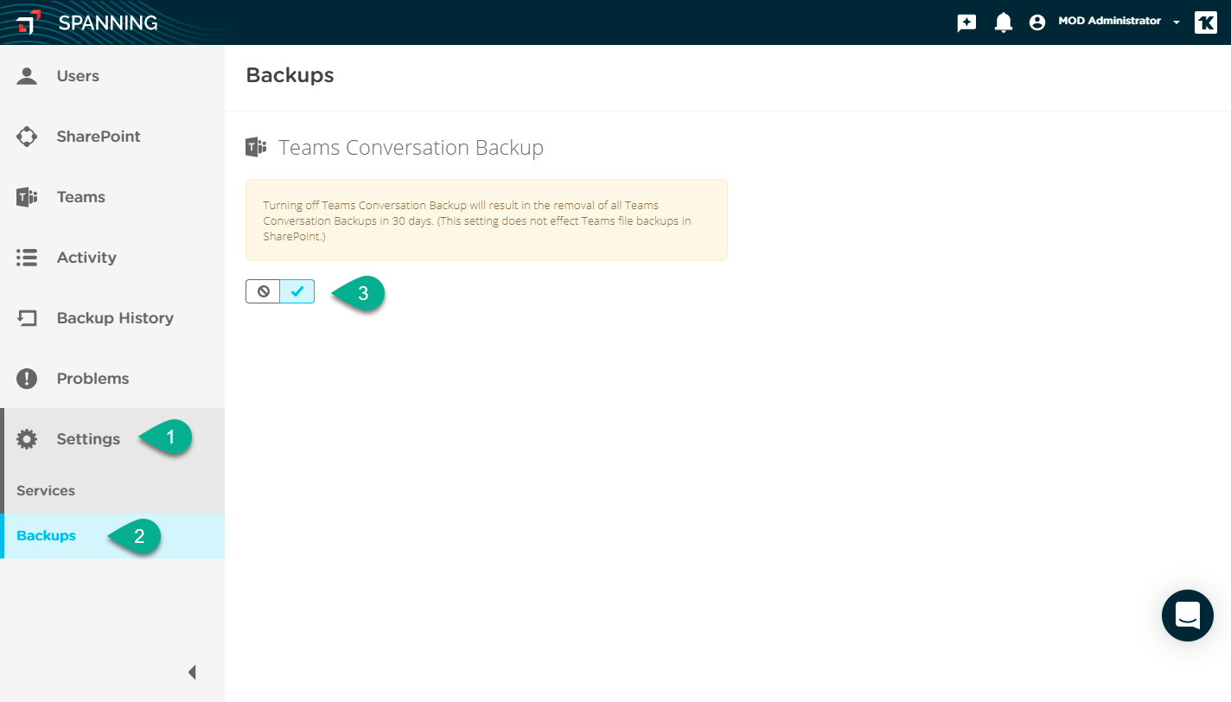
Task: Open the support chat widget
Action: coord(1188,616)
